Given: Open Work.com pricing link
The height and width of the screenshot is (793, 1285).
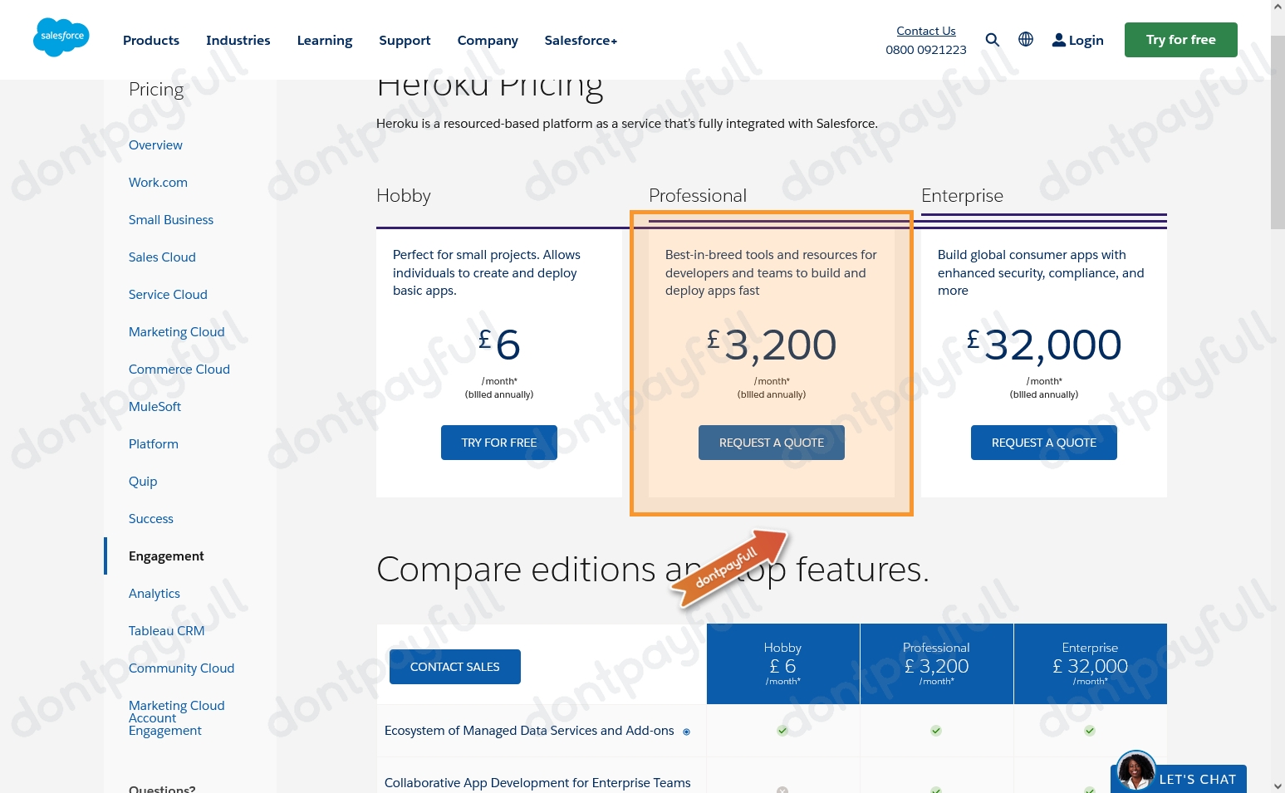Looking at the screenshot, I should tap(158, 182).
